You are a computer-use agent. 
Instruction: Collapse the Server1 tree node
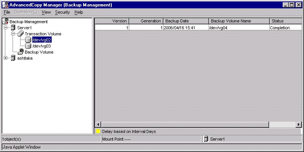(x=6, y=28)
